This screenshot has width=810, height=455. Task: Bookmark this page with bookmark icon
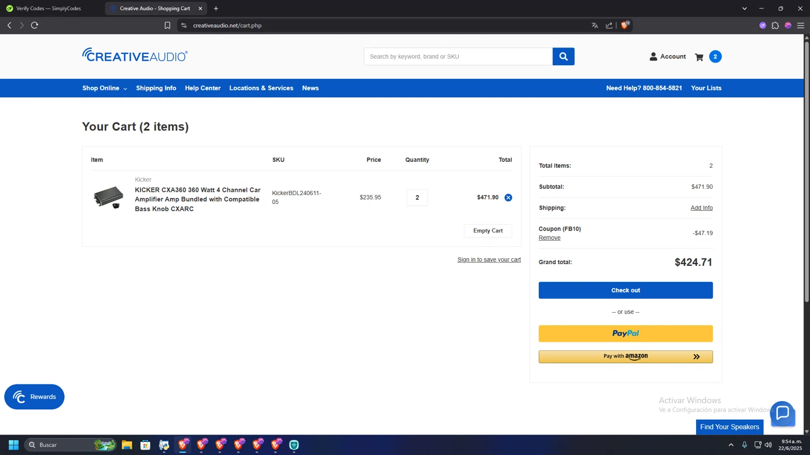167,25
